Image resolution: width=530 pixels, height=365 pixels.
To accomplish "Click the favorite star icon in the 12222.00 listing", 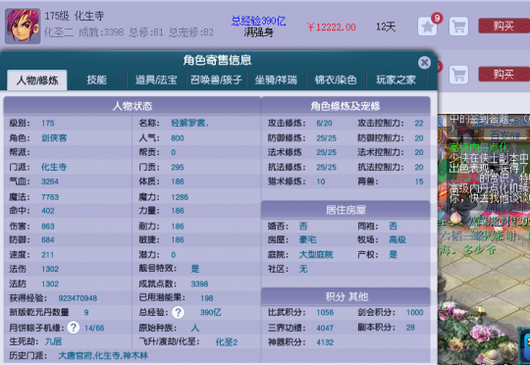I will click(428, 26).
